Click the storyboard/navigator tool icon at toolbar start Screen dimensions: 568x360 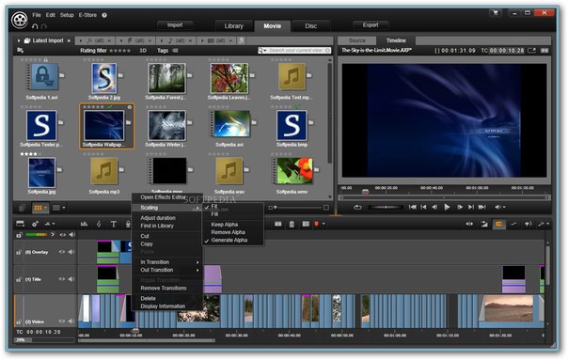[x=21, y=225]
